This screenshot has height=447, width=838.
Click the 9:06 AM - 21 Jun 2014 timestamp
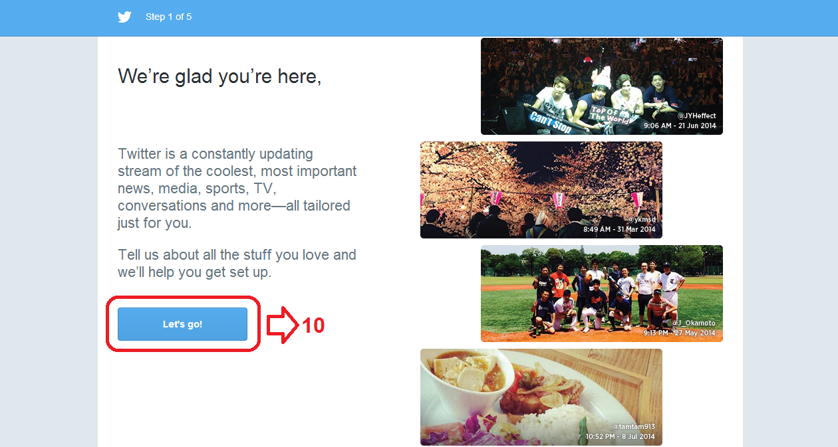(x=680, y=126)
